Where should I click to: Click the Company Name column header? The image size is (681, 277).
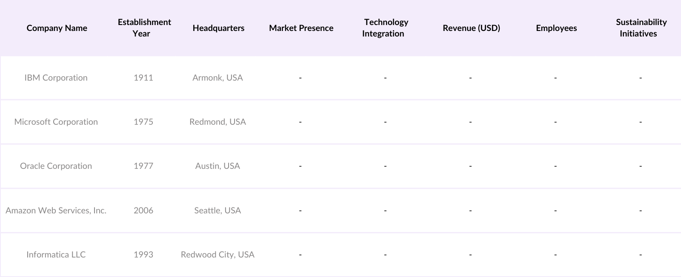tap(57, 28)
